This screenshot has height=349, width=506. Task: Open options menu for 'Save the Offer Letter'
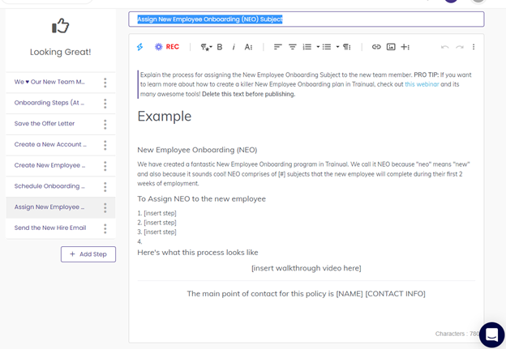click(105, 125)
